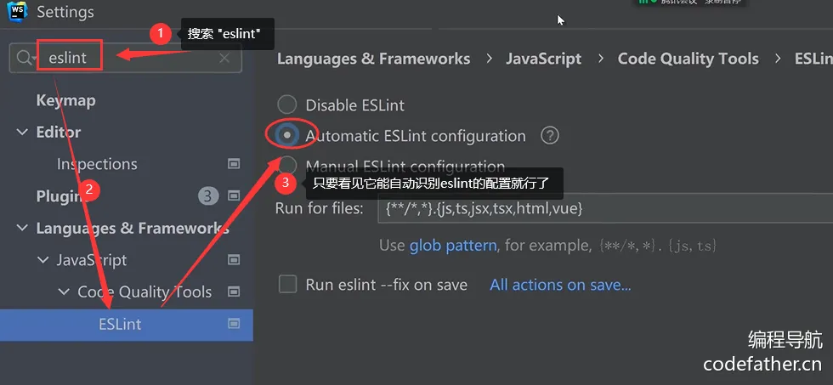Screen dimensions: 833x385
Task: Clear the eslint search text
Action: [x=224, y=58]
